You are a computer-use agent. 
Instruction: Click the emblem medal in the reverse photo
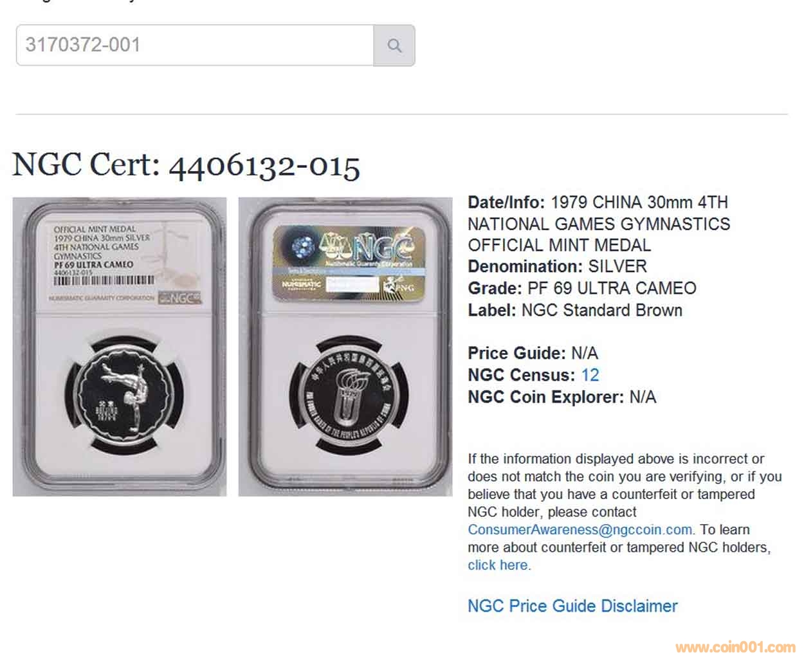[x=349, y=394]
